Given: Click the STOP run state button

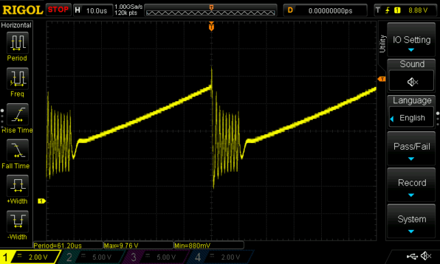Looking at the screenshot, I should point(58,10).
